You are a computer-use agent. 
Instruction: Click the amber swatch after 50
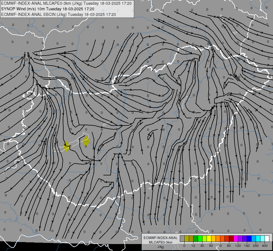[x=213, y=239]
